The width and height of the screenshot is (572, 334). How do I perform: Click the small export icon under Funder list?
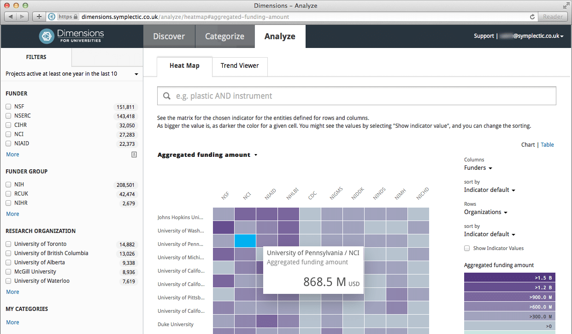pos(134,155)
